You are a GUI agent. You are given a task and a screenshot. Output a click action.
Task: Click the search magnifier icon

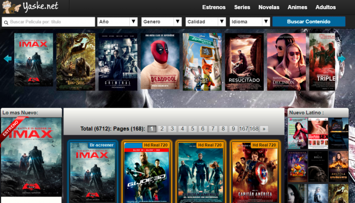(x=6, y=22)
